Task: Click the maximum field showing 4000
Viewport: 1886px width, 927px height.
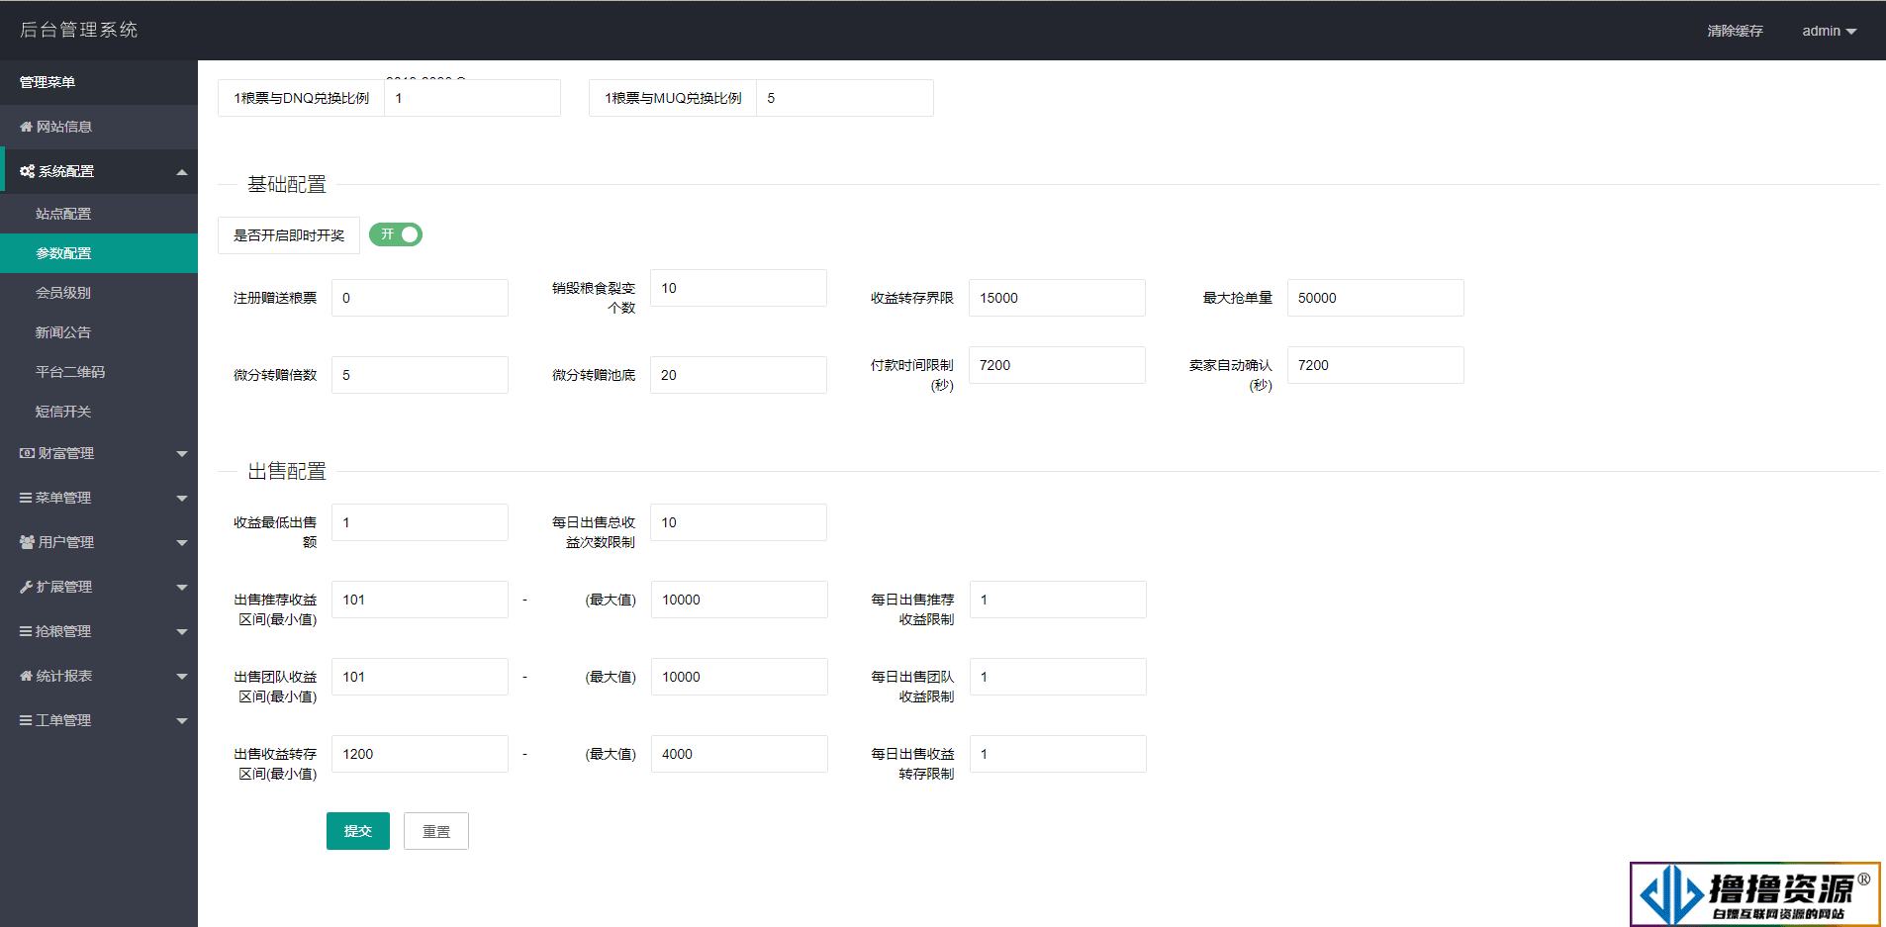Action: pos(739,754)
